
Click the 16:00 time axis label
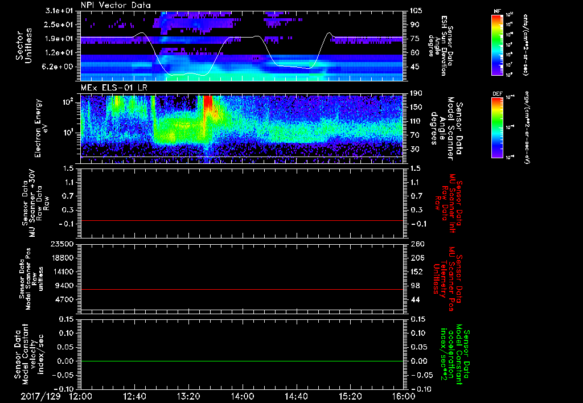[x=404, y=396]
